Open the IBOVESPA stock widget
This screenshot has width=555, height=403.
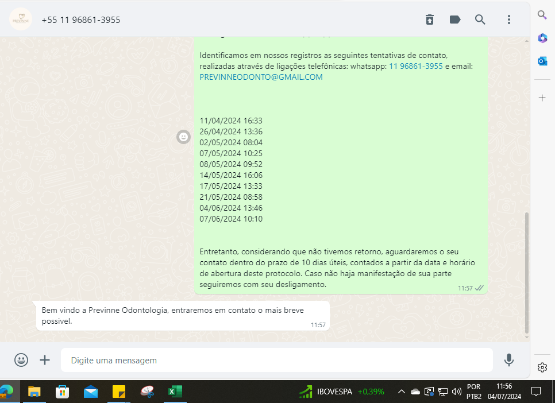click(x=342, y=392)
